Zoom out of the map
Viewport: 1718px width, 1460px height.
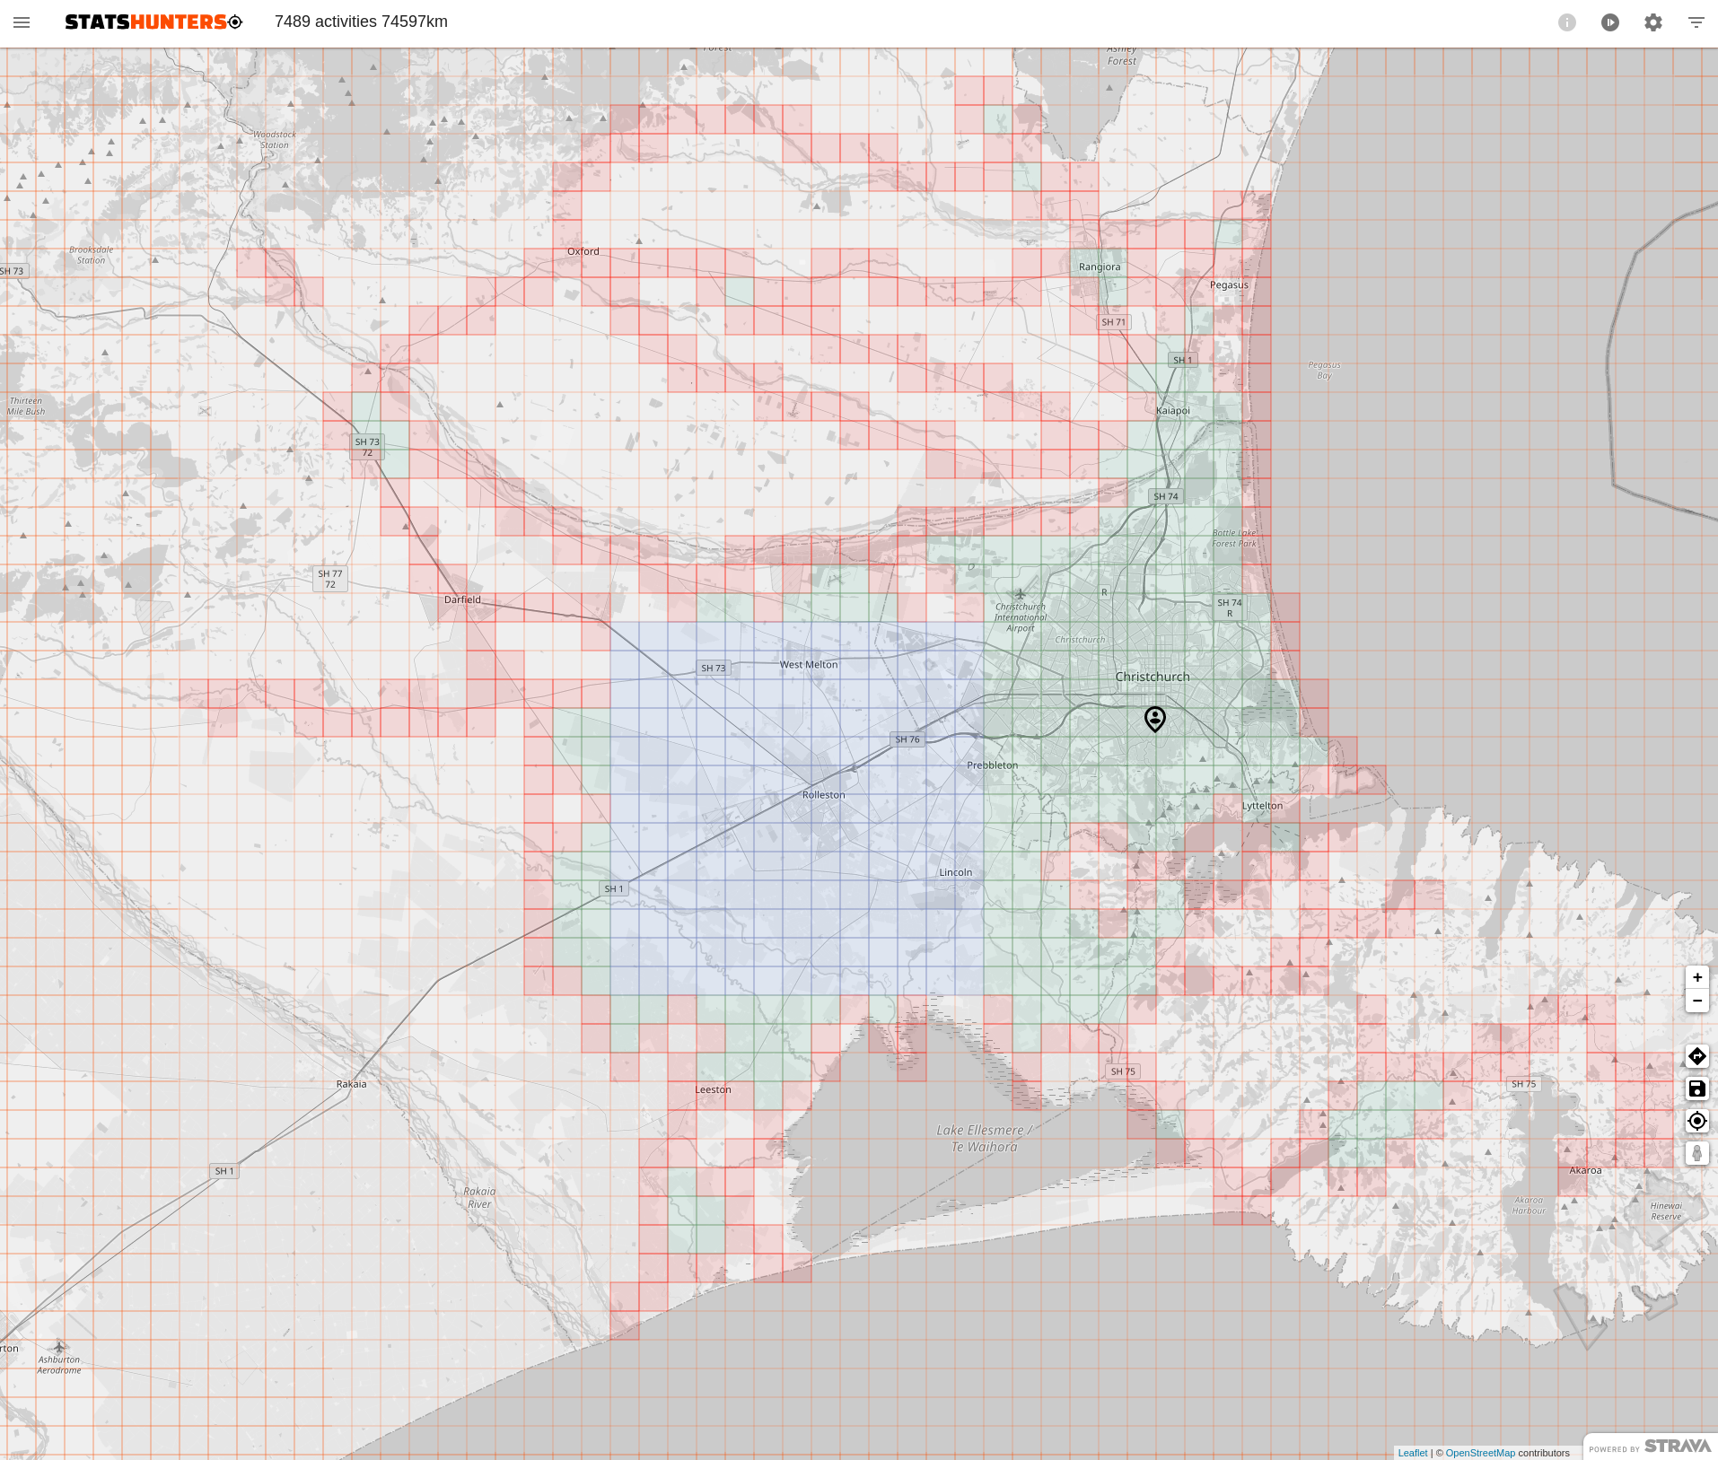[x=1696, y=1001]
